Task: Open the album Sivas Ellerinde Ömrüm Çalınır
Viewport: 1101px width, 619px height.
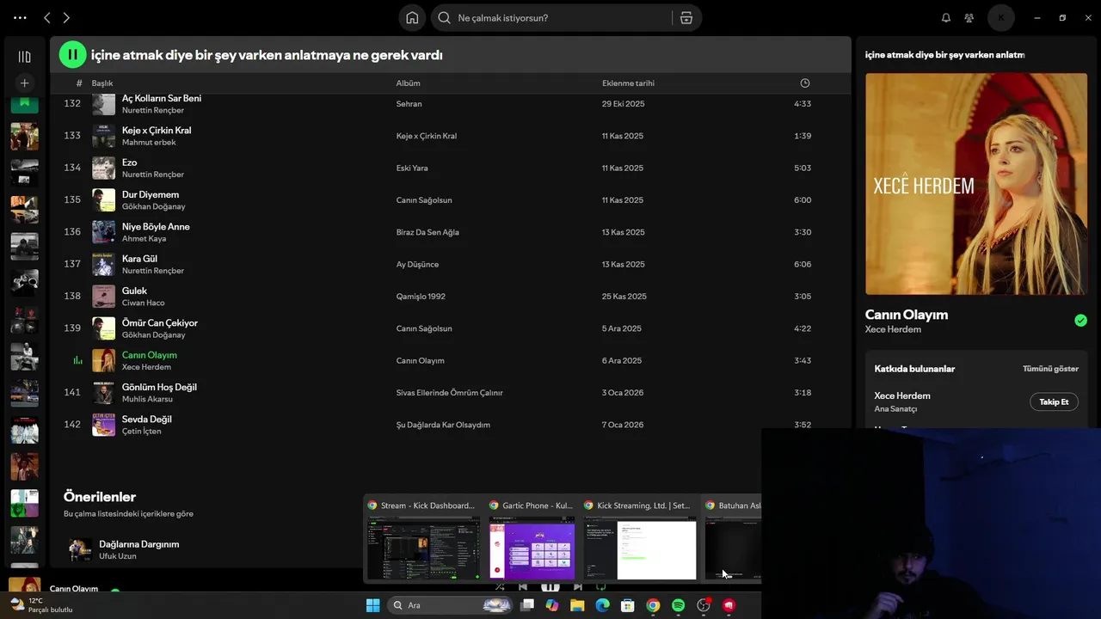Action: click(449, 393)
